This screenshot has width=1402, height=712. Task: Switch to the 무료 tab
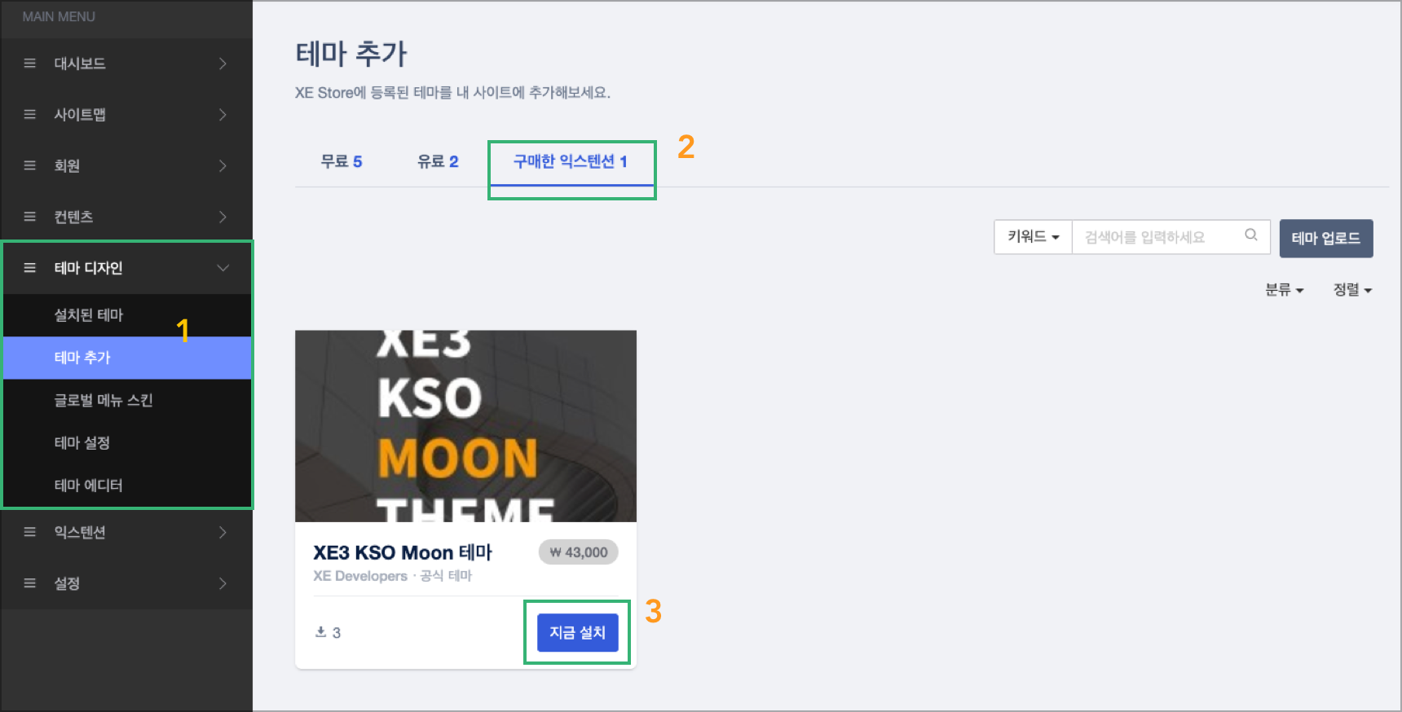point(341,162)
